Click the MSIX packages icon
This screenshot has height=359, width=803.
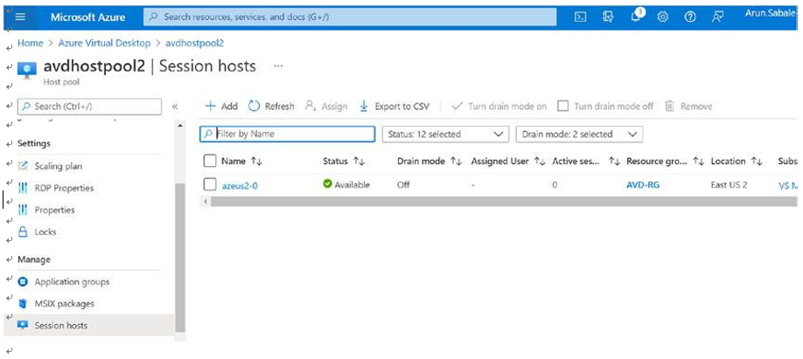point(23,304)
